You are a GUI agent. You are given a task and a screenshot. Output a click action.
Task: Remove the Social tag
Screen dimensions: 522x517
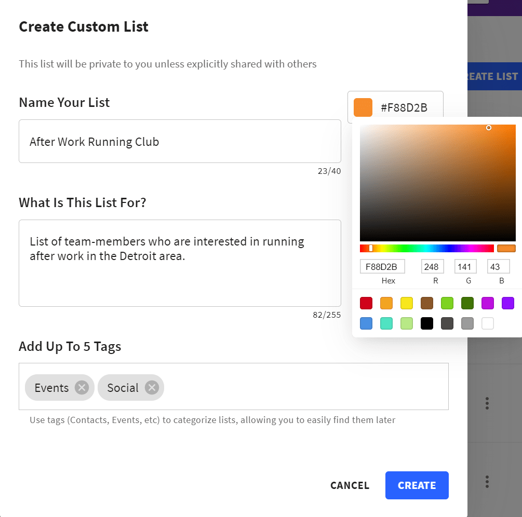coord(151,387)
